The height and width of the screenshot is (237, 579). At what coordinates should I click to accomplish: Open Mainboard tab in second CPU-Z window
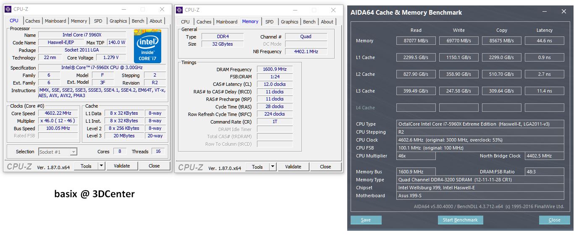[227, 22]
